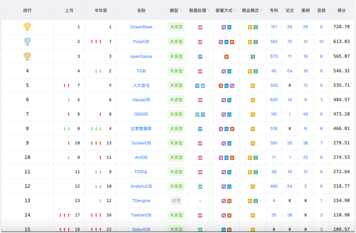Click the blue cloud deployment icon for TiDB

[229, 71]
